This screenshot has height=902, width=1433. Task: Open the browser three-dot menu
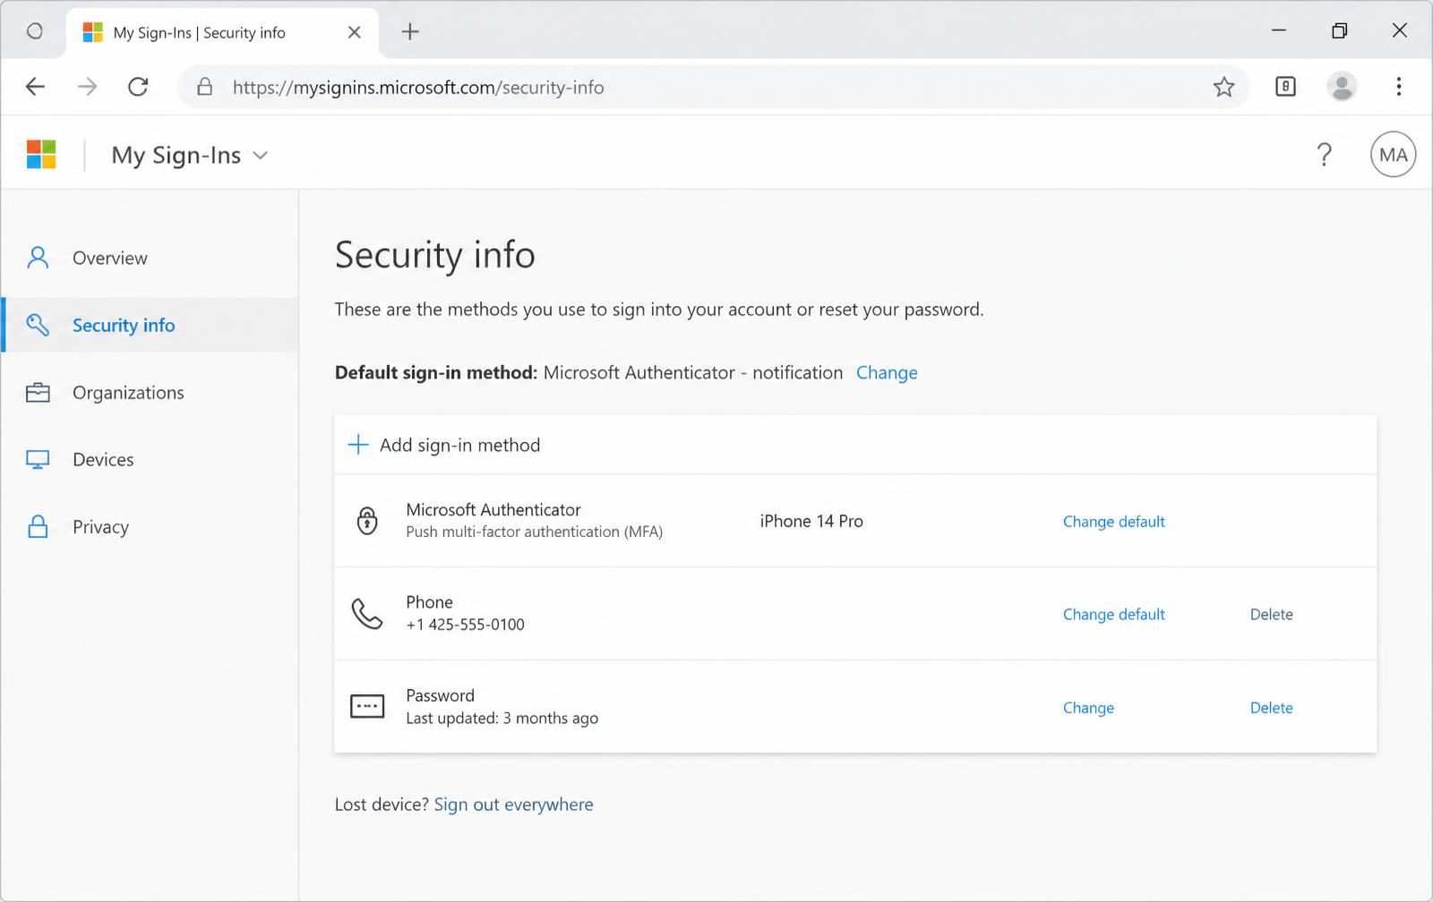tap(1398, 87)
